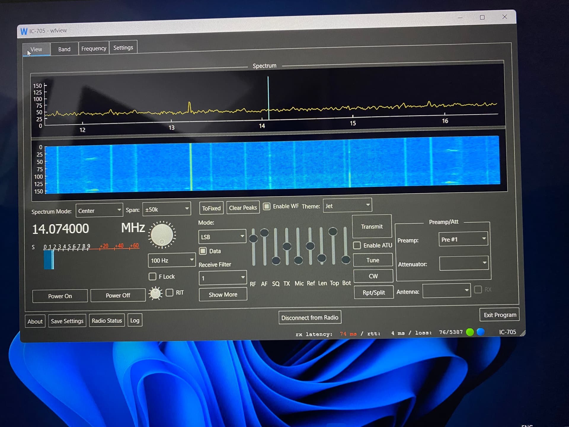Click the window resize grip corner
This screenshot has width=569, height=427.
tap(522, 333)
